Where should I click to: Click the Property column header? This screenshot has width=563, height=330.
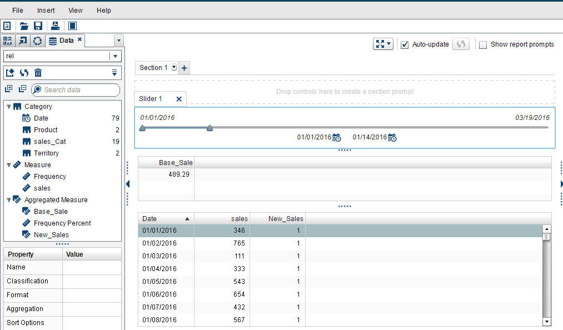click(33, 254)
